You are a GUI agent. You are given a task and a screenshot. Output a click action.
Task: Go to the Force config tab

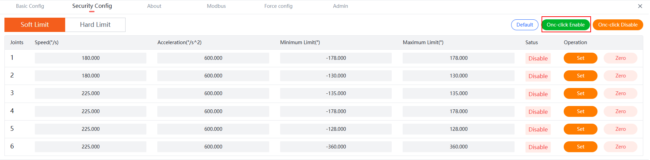tap(278, 6)
